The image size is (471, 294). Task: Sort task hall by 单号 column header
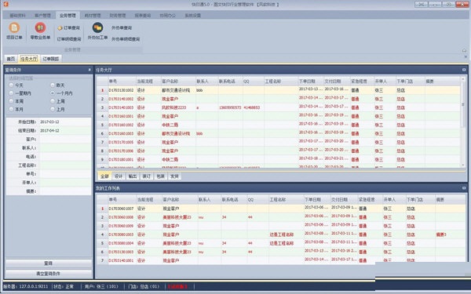pyautogui.click(x=122, y=81)
